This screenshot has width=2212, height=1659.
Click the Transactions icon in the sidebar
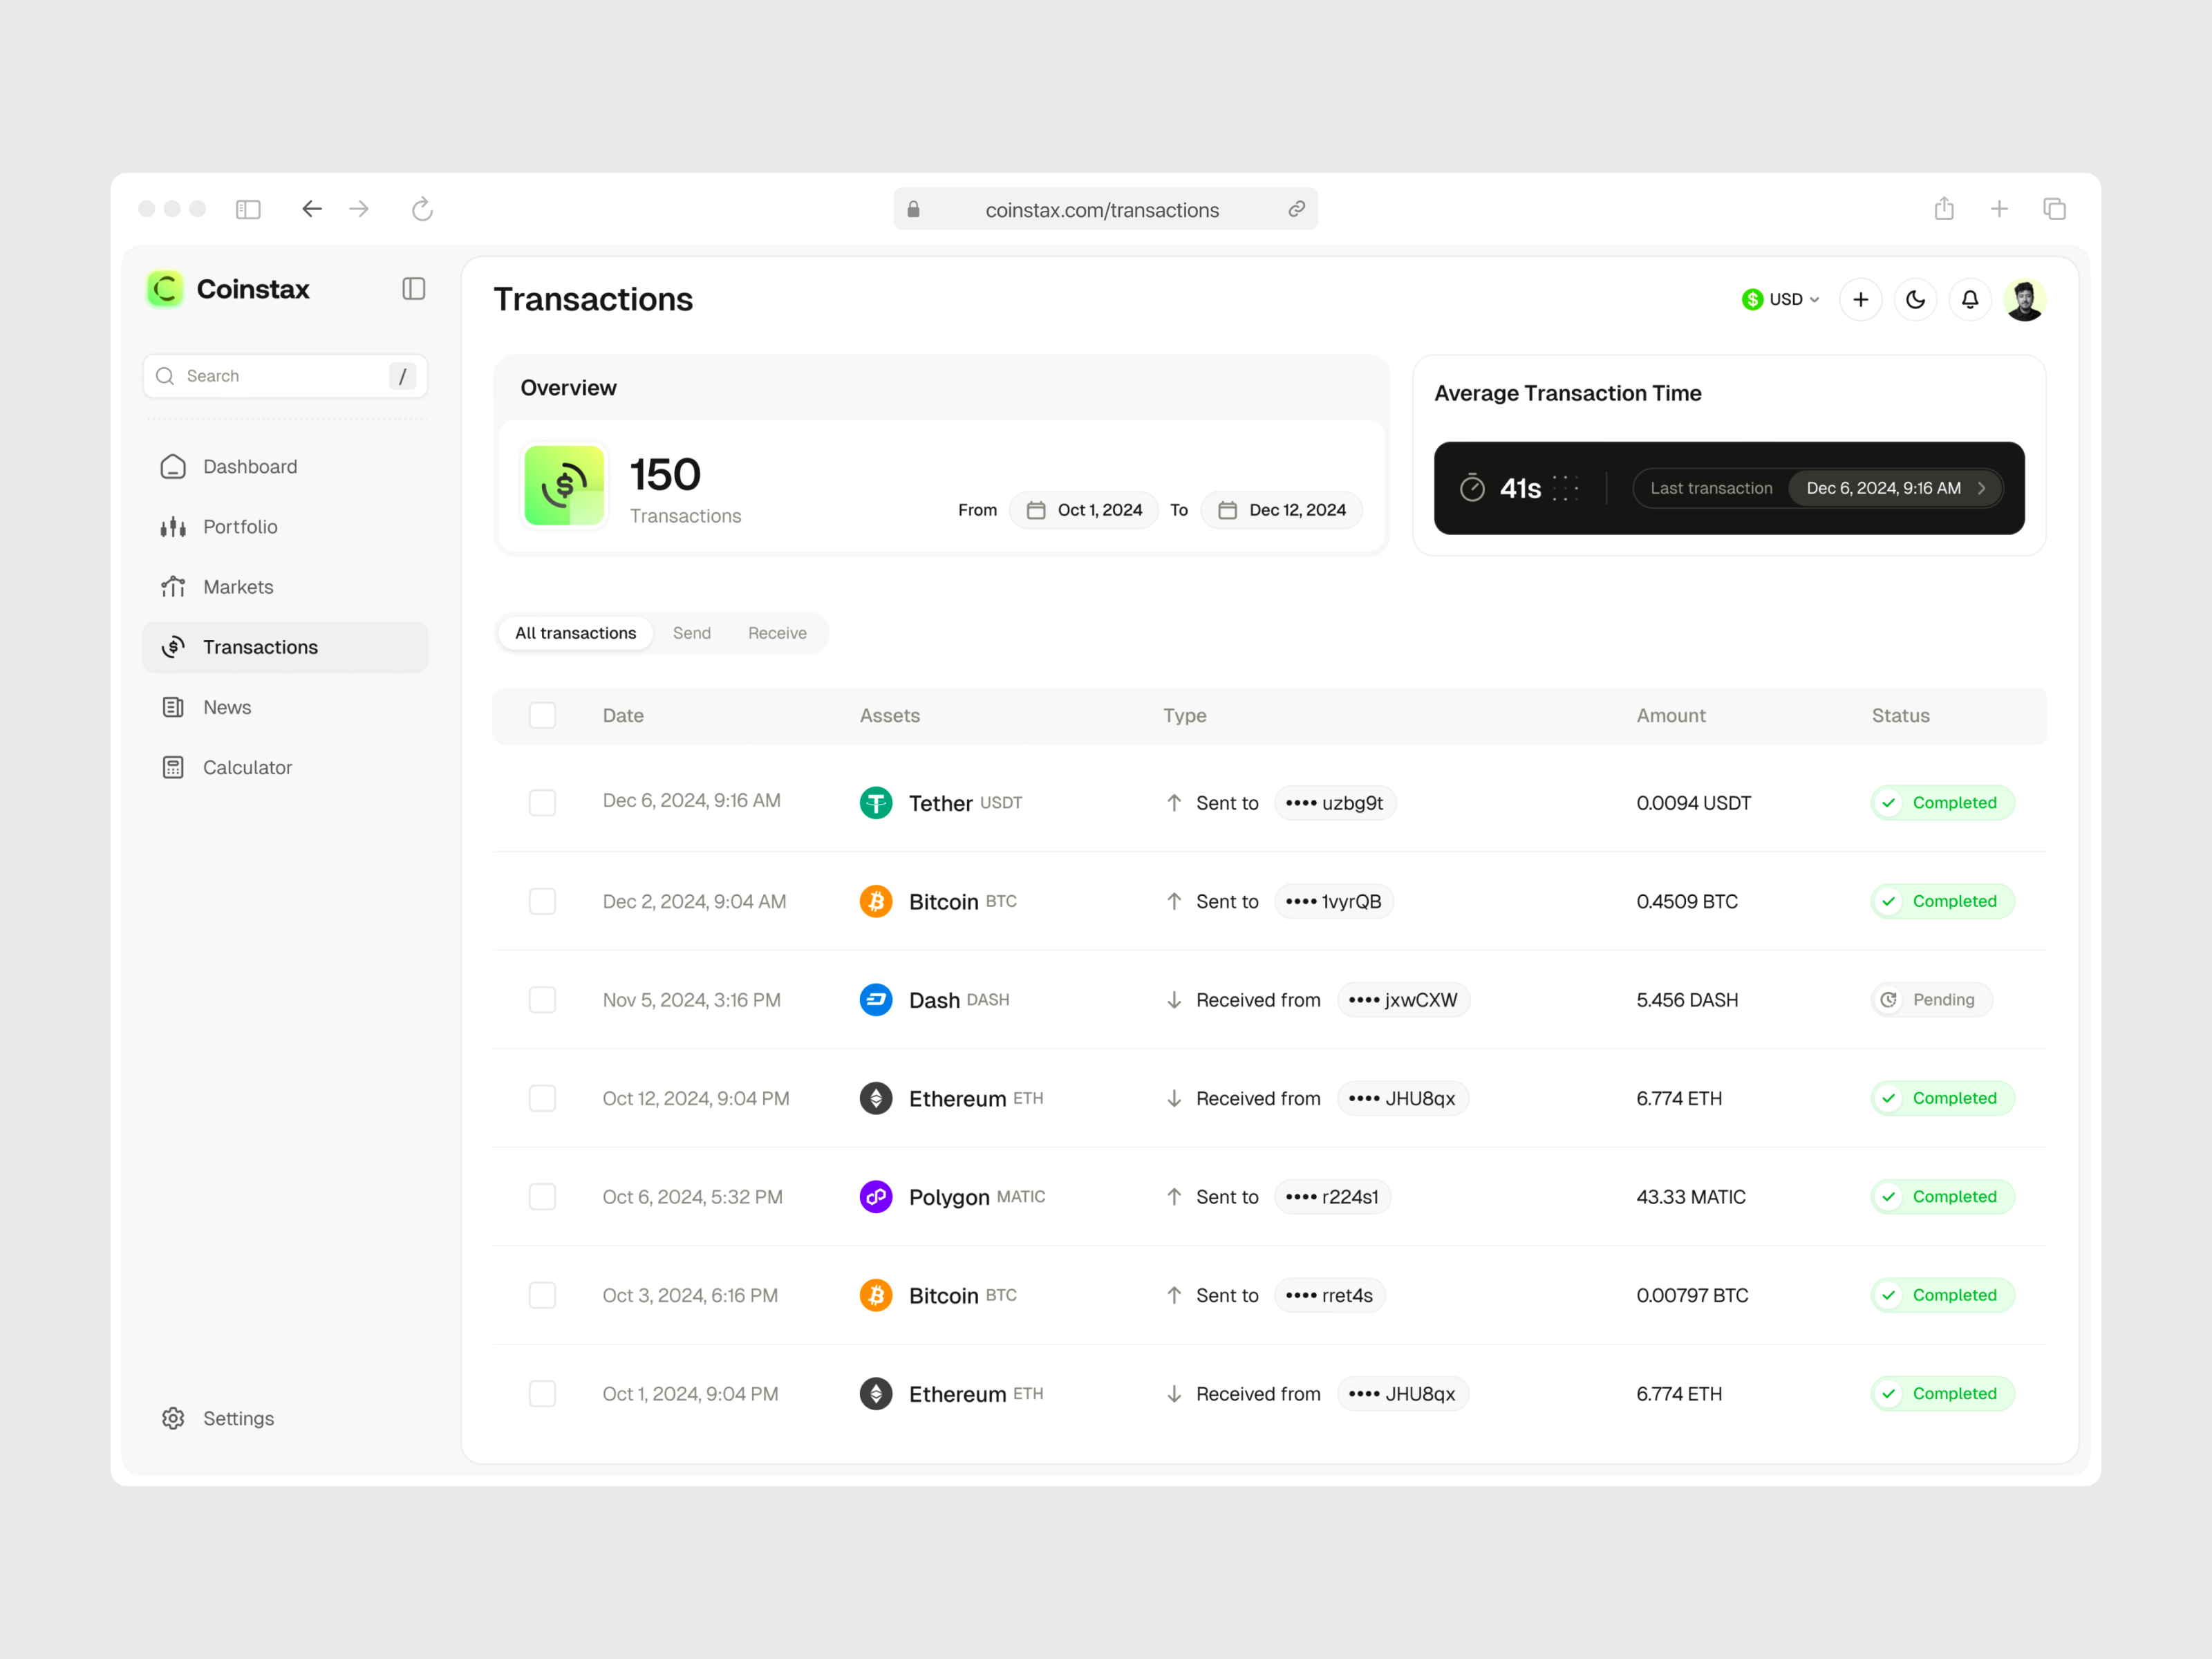173,646
